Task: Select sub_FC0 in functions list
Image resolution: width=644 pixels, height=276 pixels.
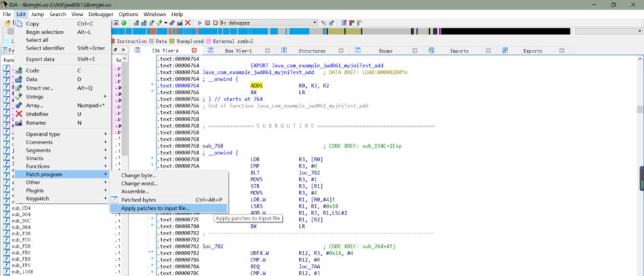Action: click(x=21, y=240)
